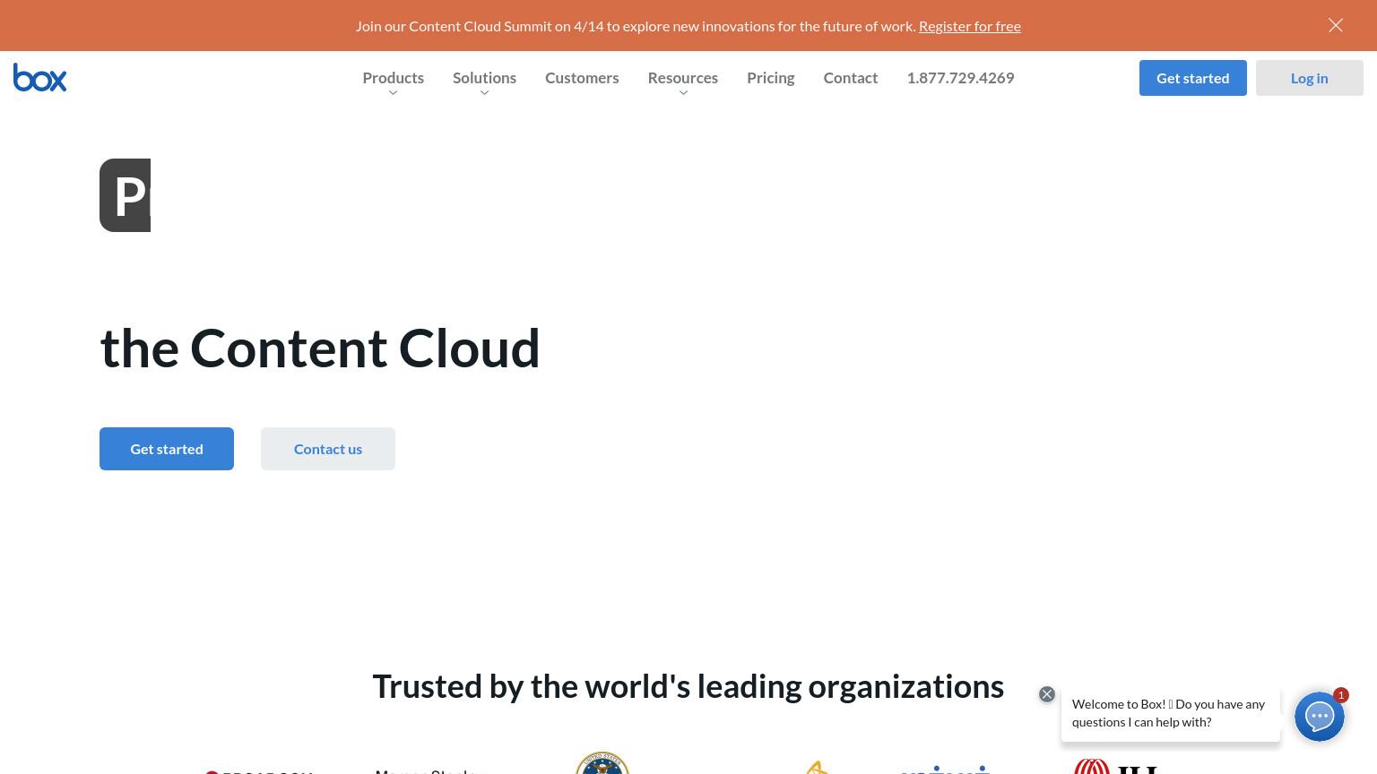The width and height of the screenshot is (1377, 774).
Task: Click the United States seal logo
Action: [x=602, y=763]
